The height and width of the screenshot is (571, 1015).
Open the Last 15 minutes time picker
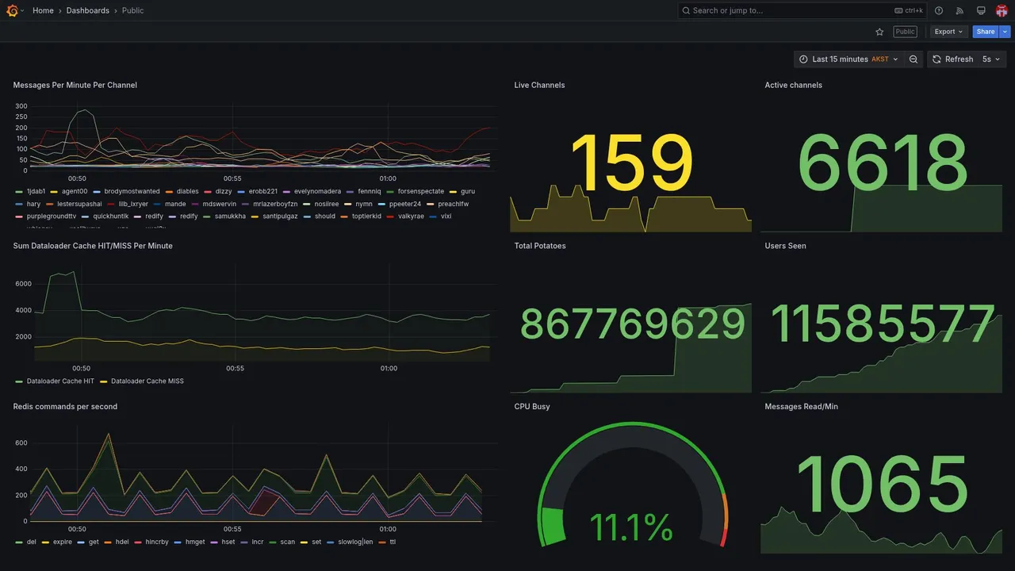click(849, 59)
